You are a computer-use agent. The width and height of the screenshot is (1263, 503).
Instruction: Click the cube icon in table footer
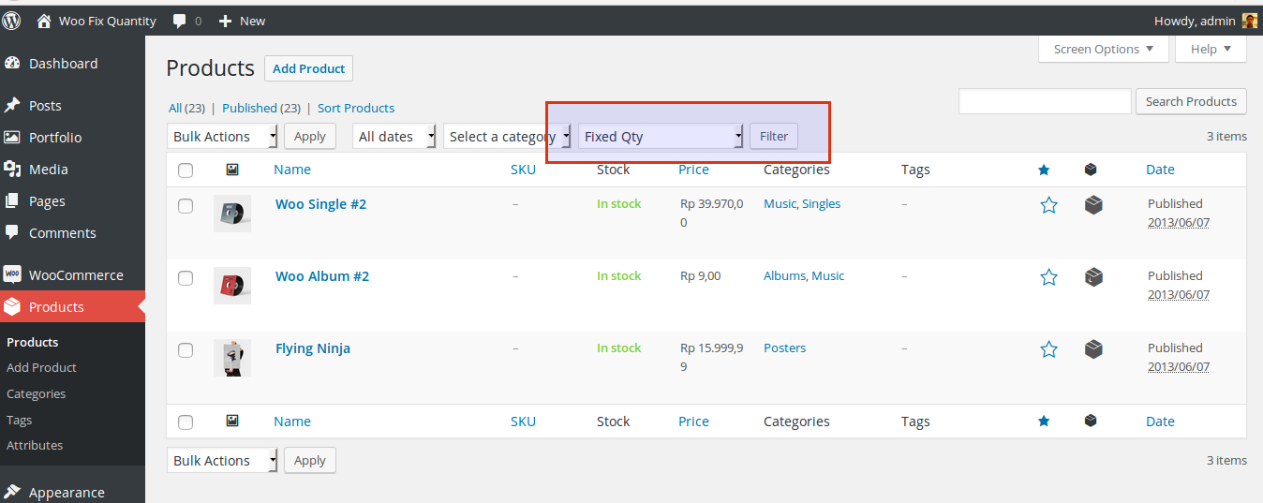click(x=1090, y=422)
